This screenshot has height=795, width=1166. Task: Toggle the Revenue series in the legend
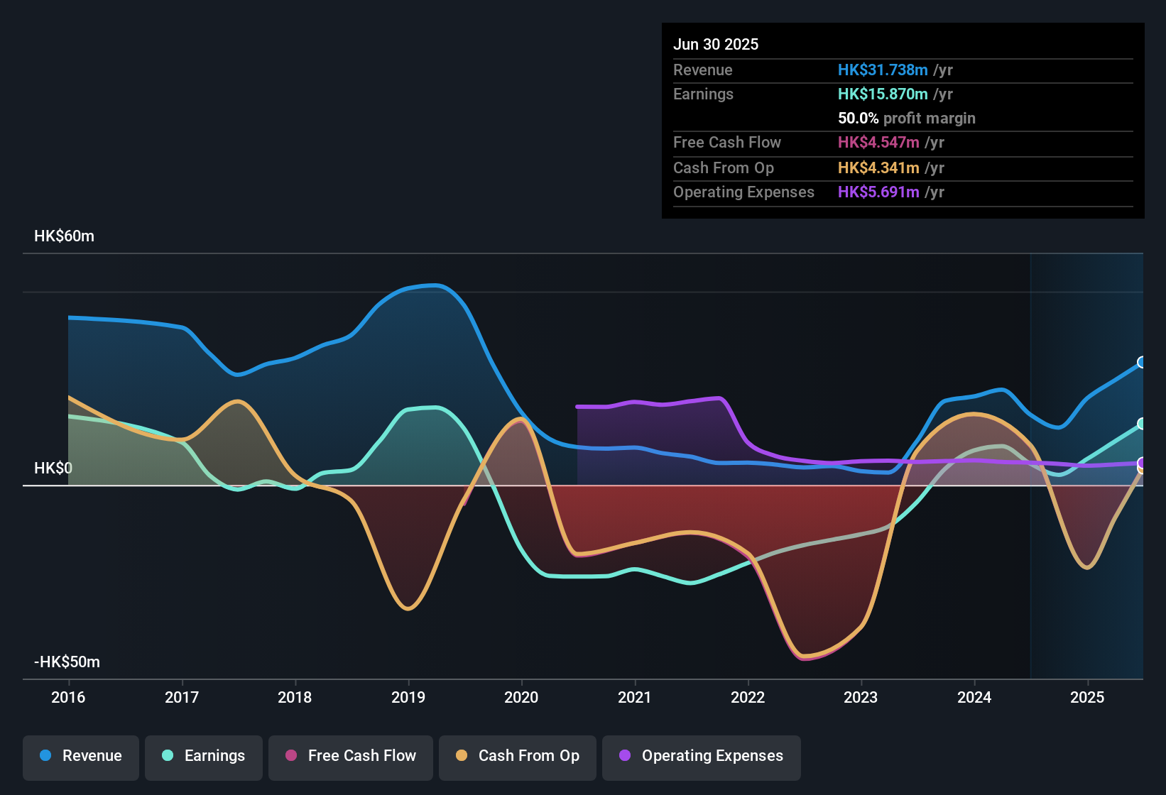point(81,756)
